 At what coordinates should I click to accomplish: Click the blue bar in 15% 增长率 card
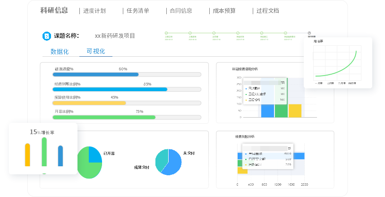click(x=60, y=156)
